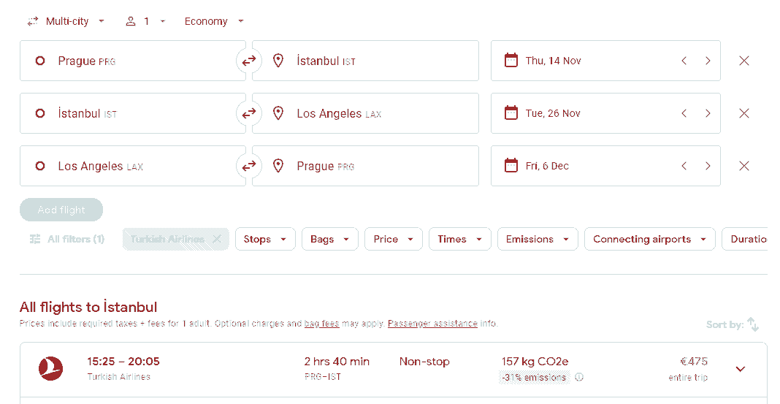Remove the Prague to İstanbul flight row
Screen dimensions: 780x404
point(743,61)
